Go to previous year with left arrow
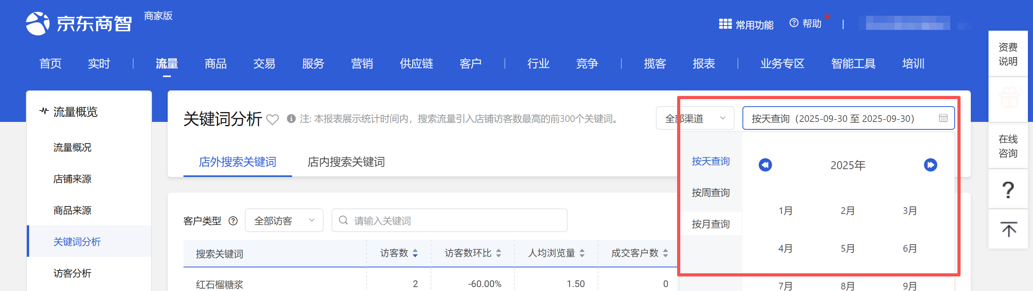Screen dimensions: 1033x291 (x=765, y=165)
